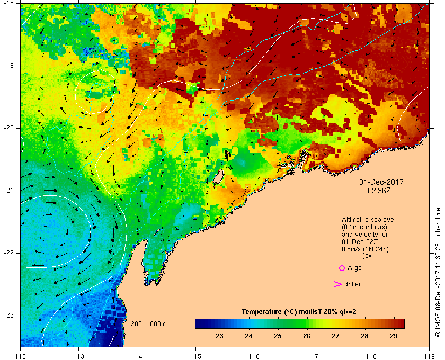
Task: Click the longitude axis label 113
Action: coord(78,356)
